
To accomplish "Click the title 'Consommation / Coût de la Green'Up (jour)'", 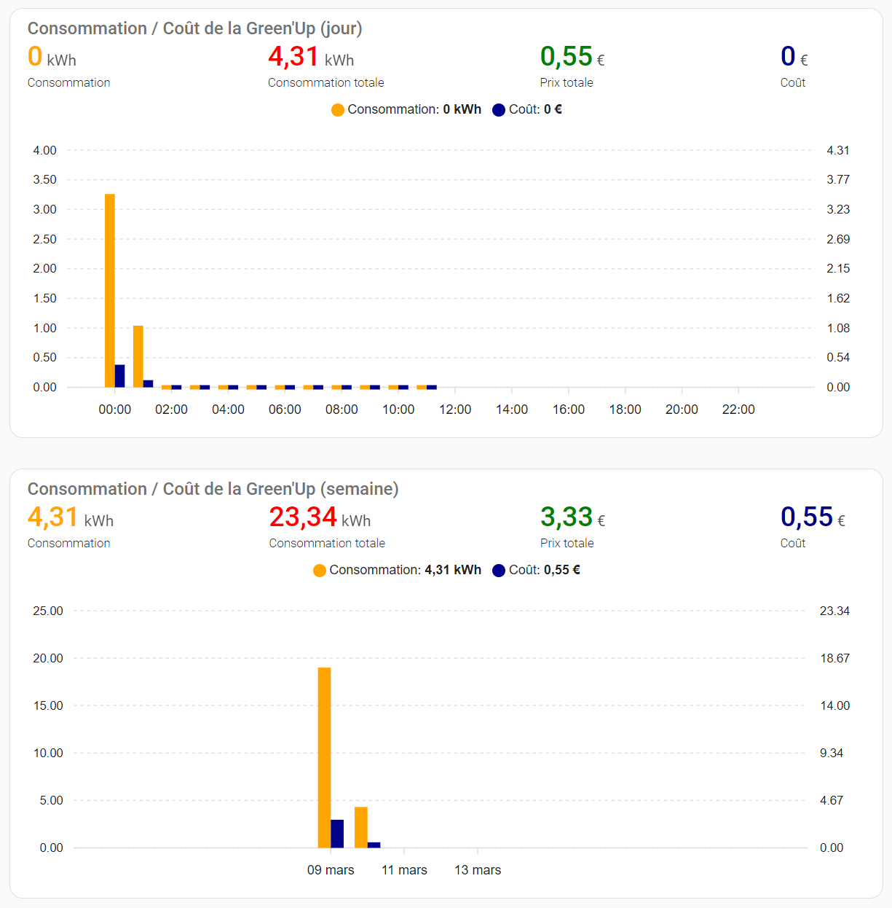I will click(x=195, y=28).
